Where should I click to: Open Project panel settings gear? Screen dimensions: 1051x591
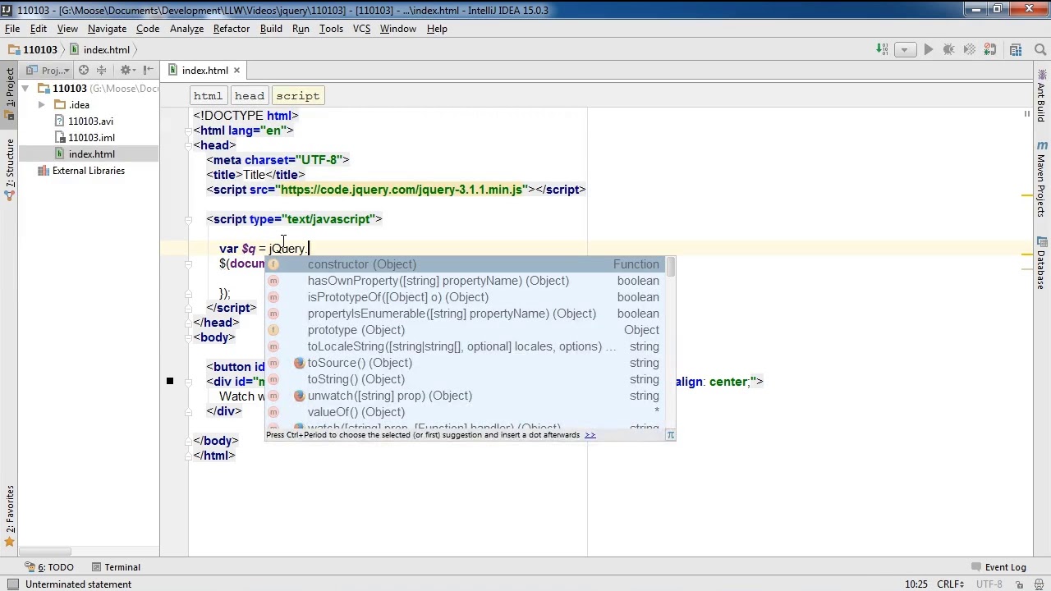pos(126,71)
